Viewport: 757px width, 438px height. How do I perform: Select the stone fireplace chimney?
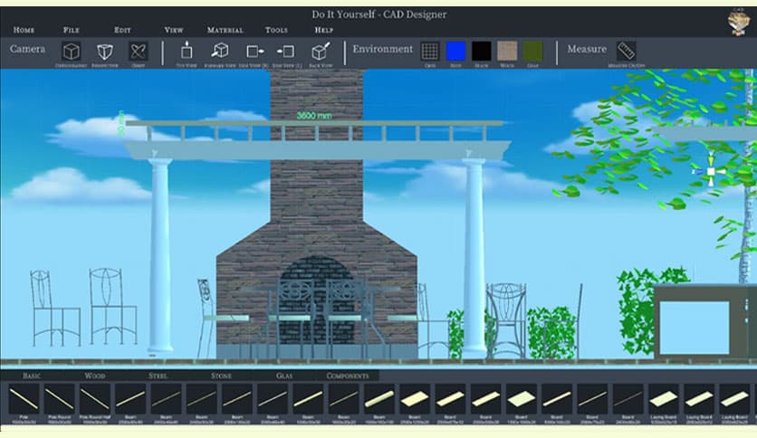coord(317,213)
